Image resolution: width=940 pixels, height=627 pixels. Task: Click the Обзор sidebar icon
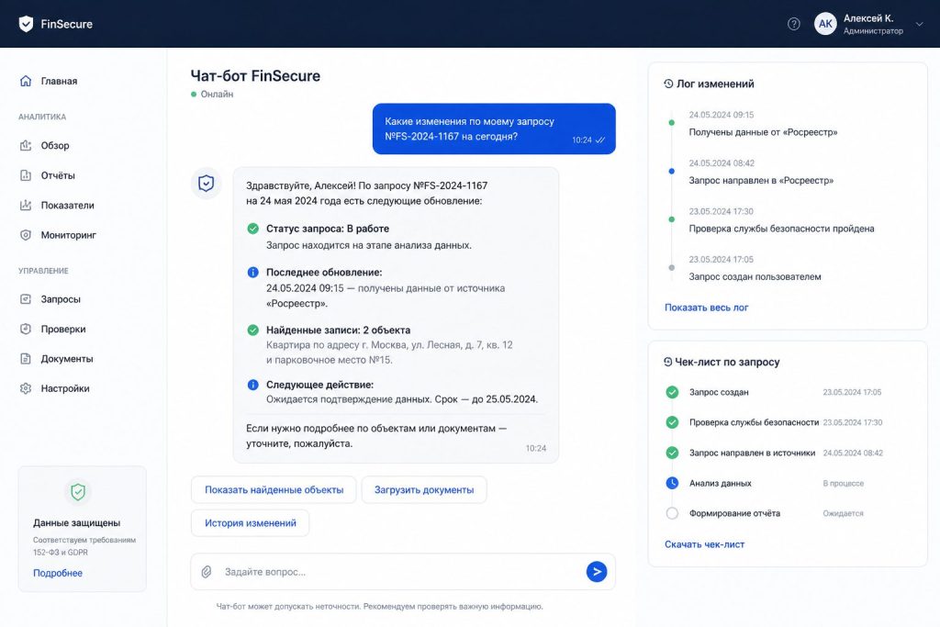(25, 146)
